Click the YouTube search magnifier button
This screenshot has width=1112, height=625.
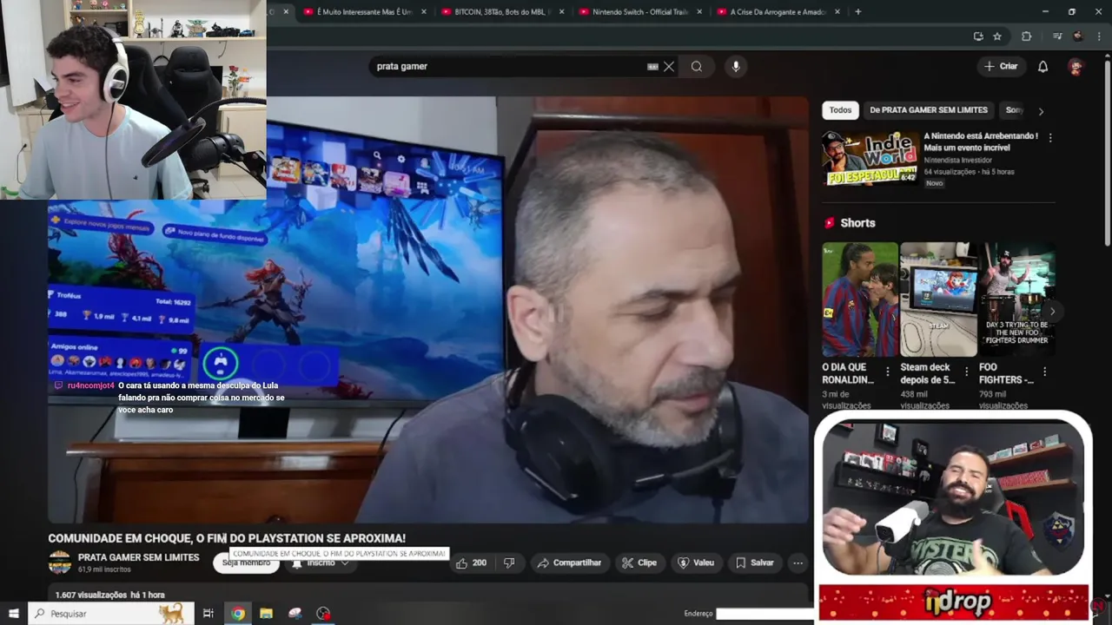(697, 66)
